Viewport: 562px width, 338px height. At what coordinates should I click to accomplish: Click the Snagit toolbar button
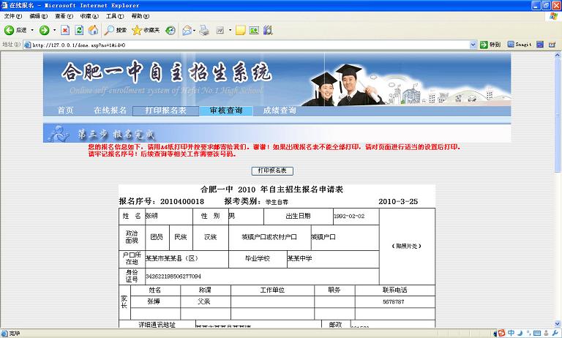[x=519, y=45]
